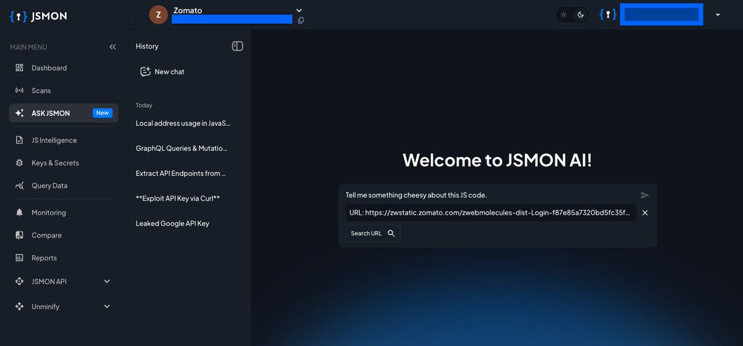743x346 pixels.
Task: Click the Welcome to JSMON AI! heading
Action: point(497,160)
